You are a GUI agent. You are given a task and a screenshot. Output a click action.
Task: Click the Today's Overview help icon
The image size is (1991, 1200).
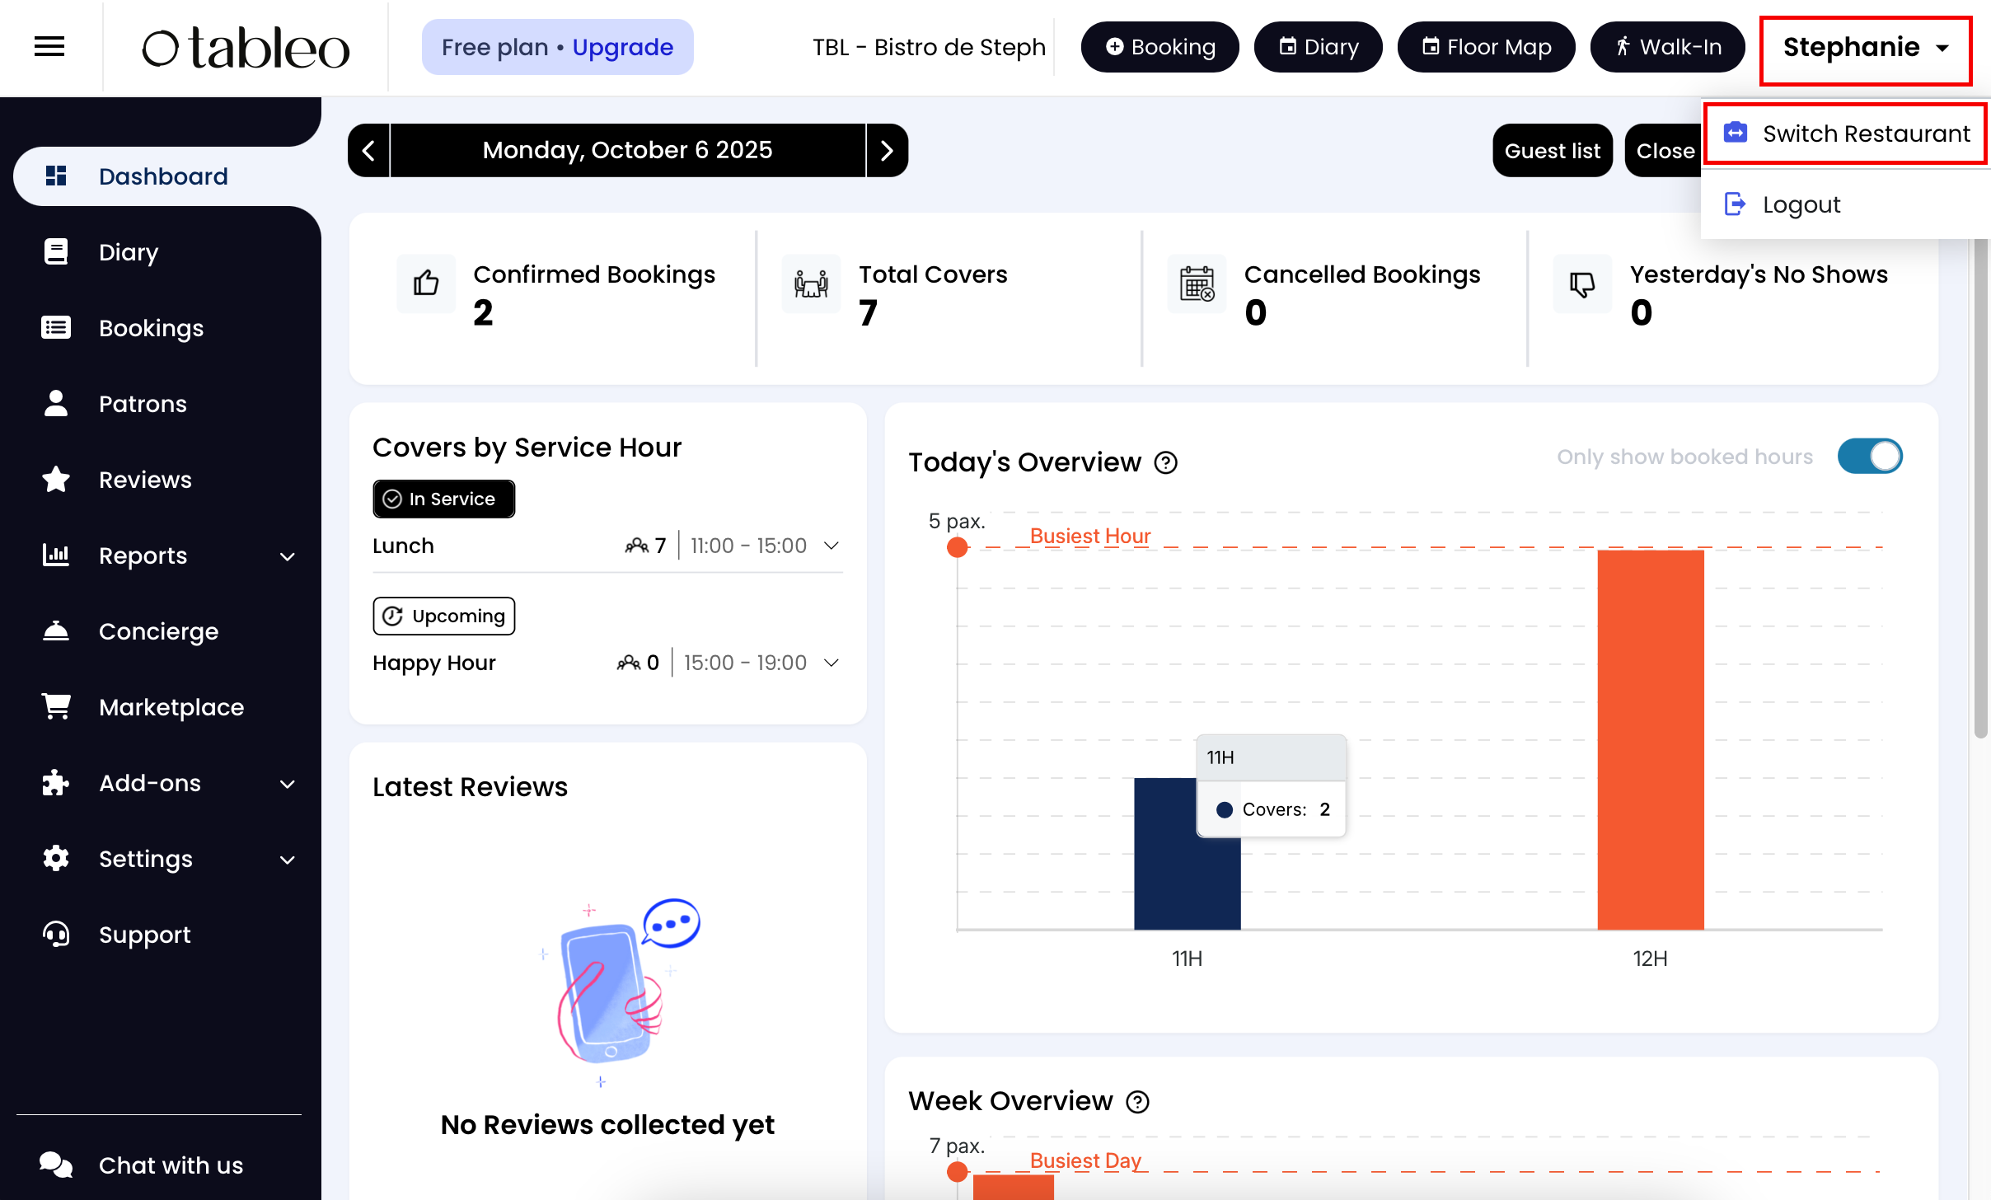coord(1166,463)
